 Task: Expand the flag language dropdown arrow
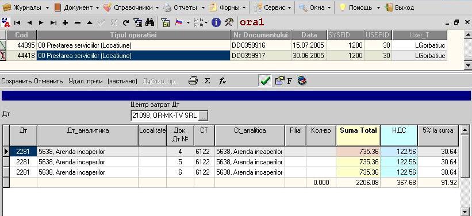point(188,22)
